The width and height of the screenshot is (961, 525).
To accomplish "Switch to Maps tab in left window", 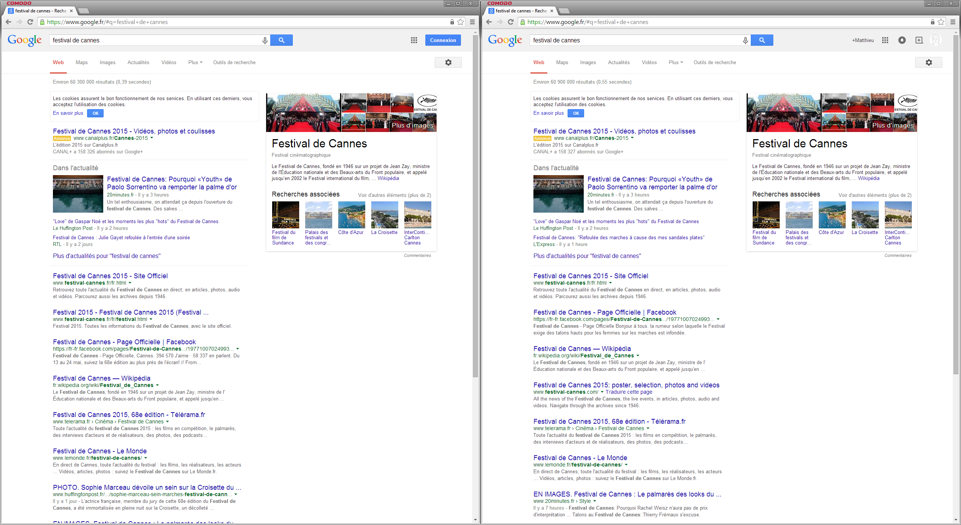I will 81,63.
